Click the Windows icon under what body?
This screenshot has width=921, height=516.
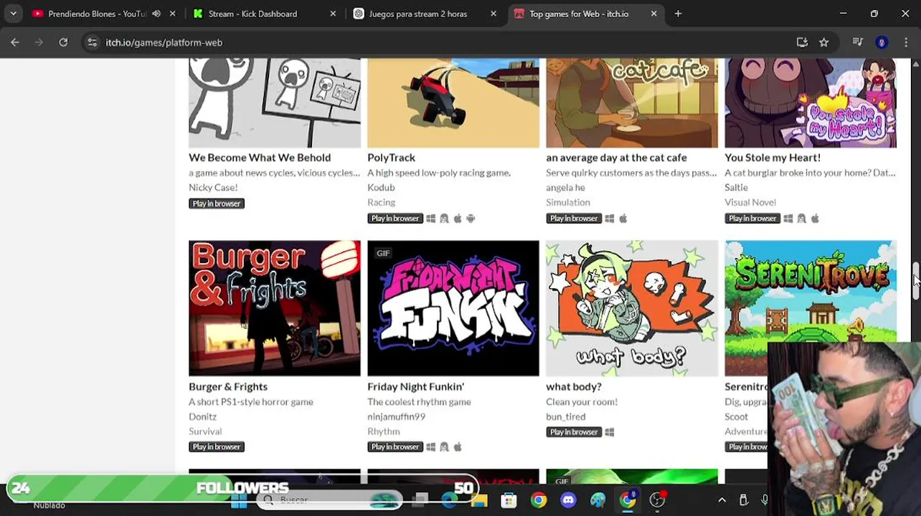(610, 432)
